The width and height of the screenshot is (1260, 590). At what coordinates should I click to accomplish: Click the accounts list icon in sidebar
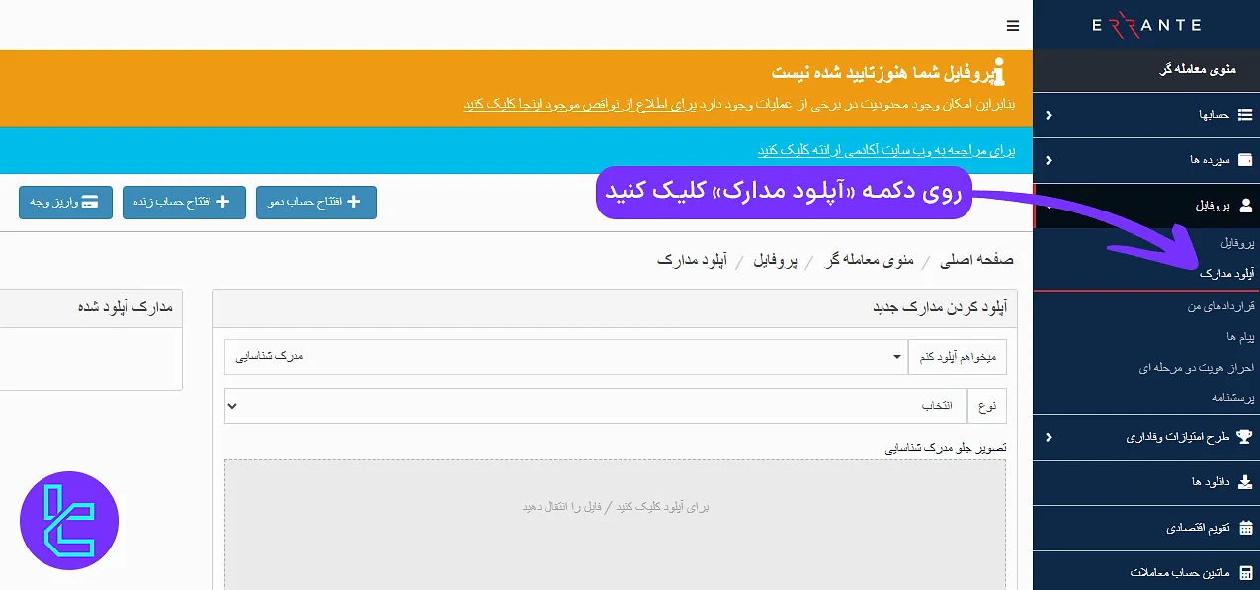click(1241, 114)
